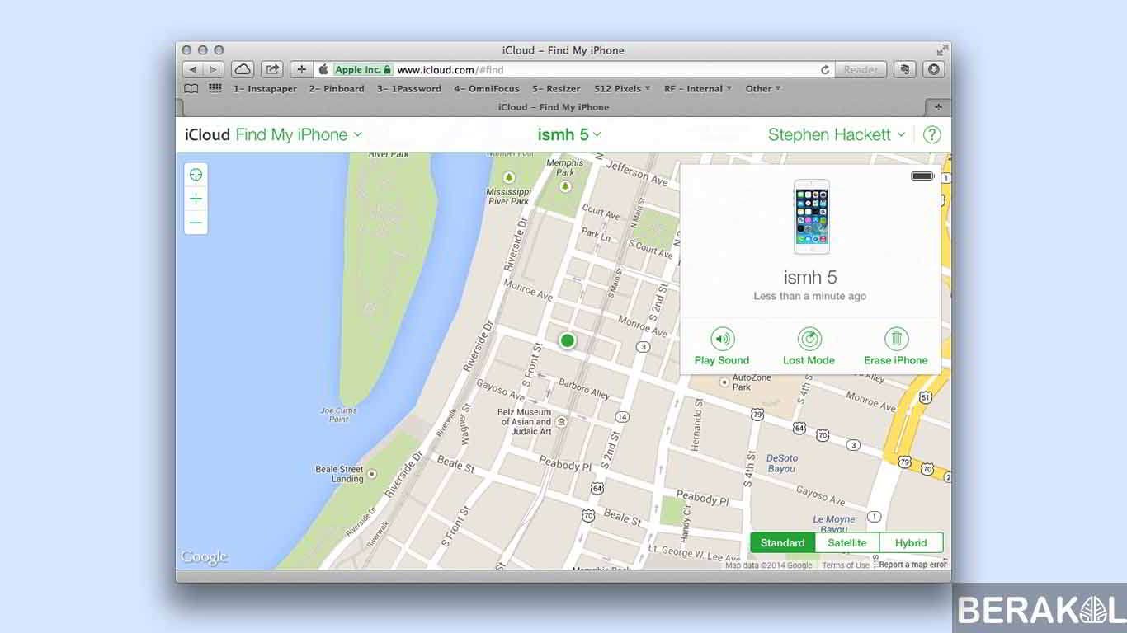The width and height of the screenshot is (1127, 633).
Task: Add page with plus toolbar button
Action: click(302, 70)
